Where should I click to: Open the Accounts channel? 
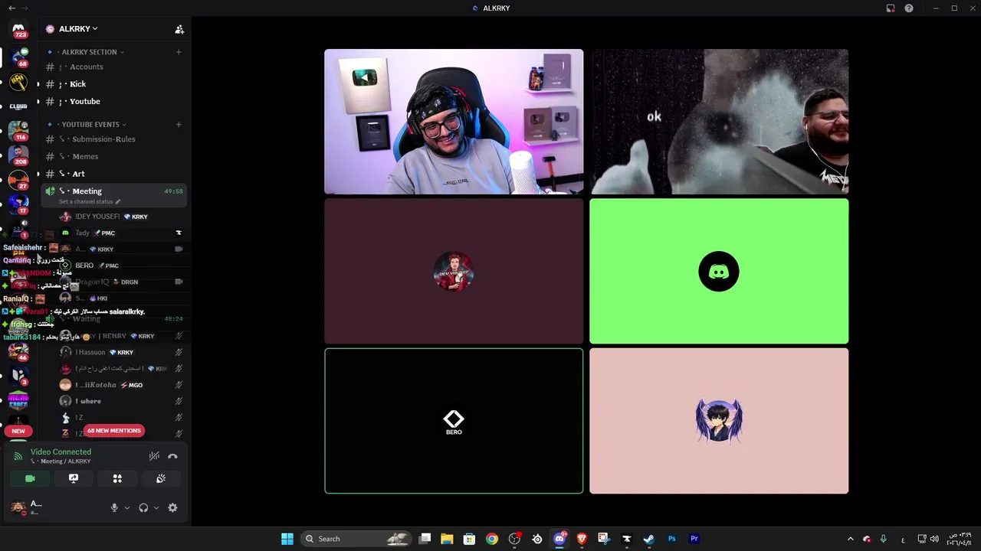click(113, 67)
